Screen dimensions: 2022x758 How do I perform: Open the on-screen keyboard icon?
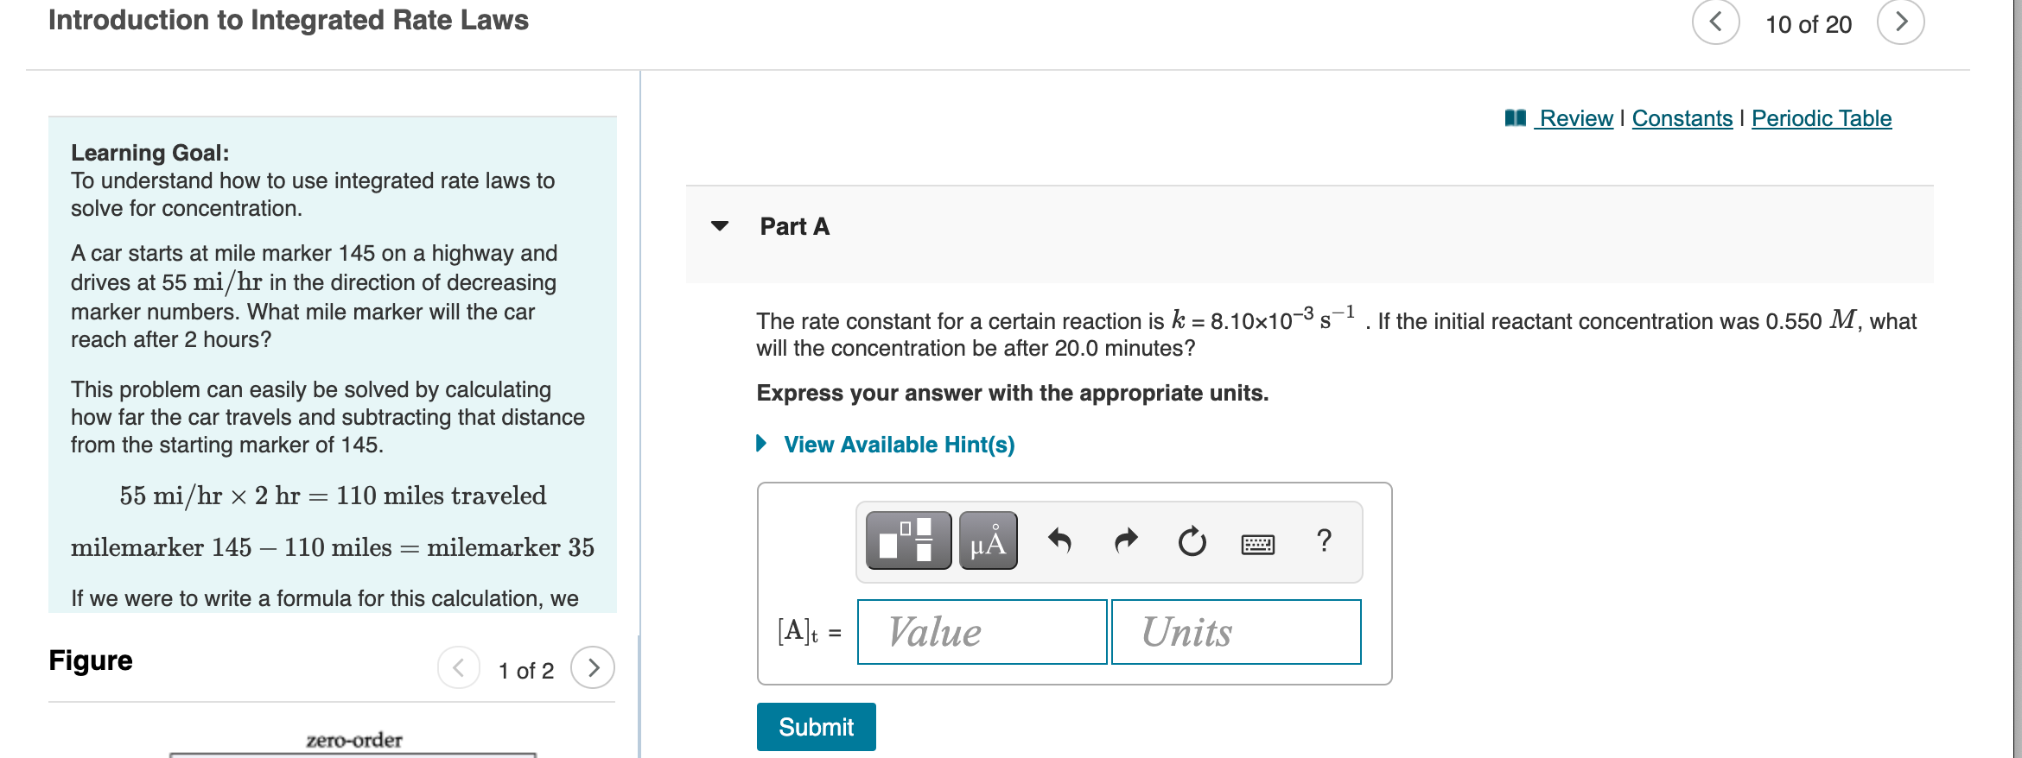[1258, 541]
